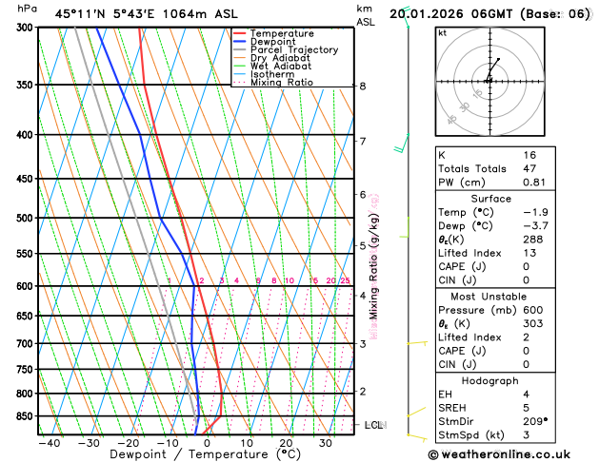Click the weatheronline.co.uk copyright text
Screen dimensions: 599x462
click(x=499, y=454)
